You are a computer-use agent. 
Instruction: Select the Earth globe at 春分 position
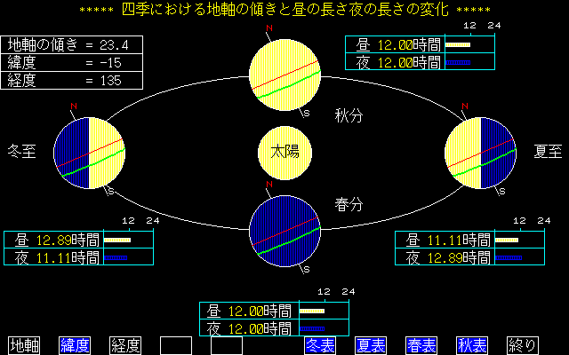point(284,229)
